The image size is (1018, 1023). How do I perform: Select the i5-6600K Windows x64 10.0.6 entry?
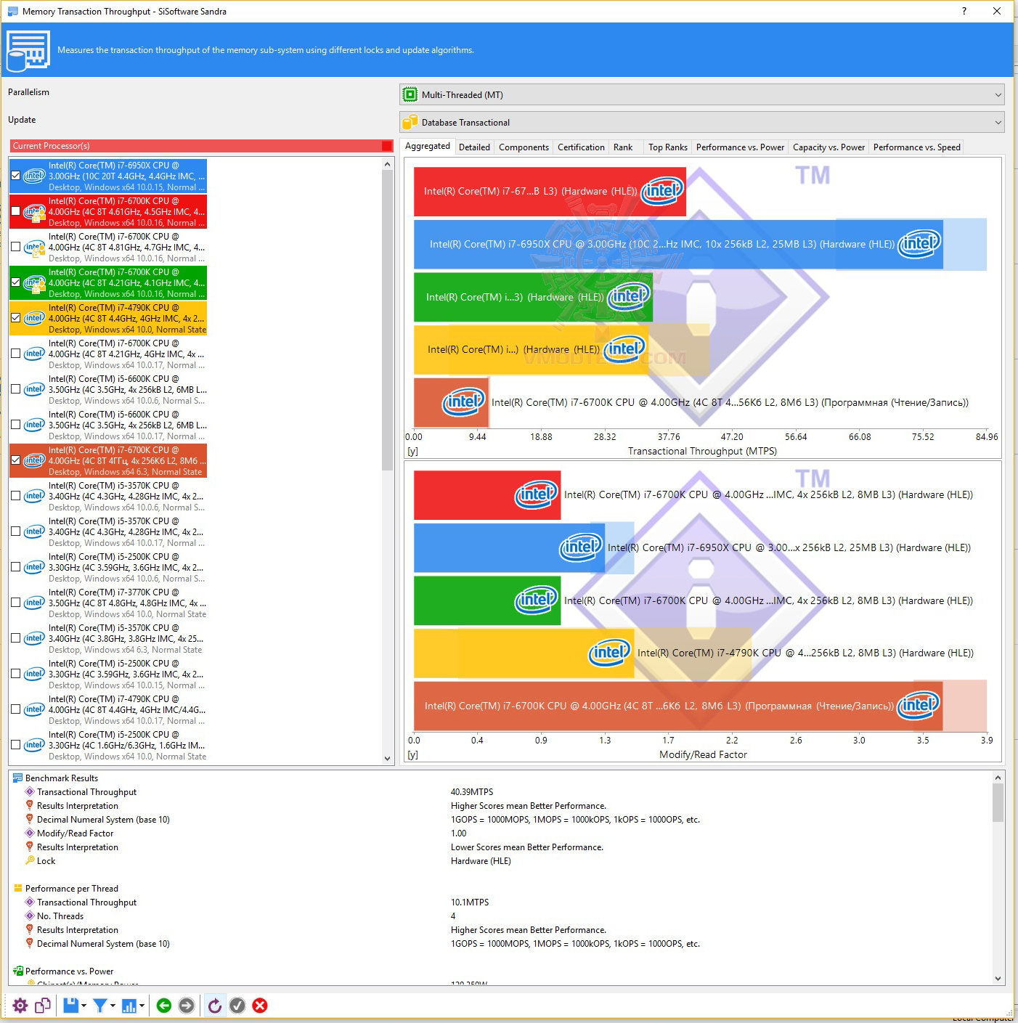pos(108,389)
